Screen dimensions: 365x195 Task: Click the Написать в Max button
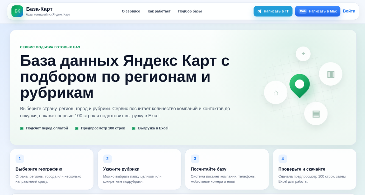(x=318, y=11)
